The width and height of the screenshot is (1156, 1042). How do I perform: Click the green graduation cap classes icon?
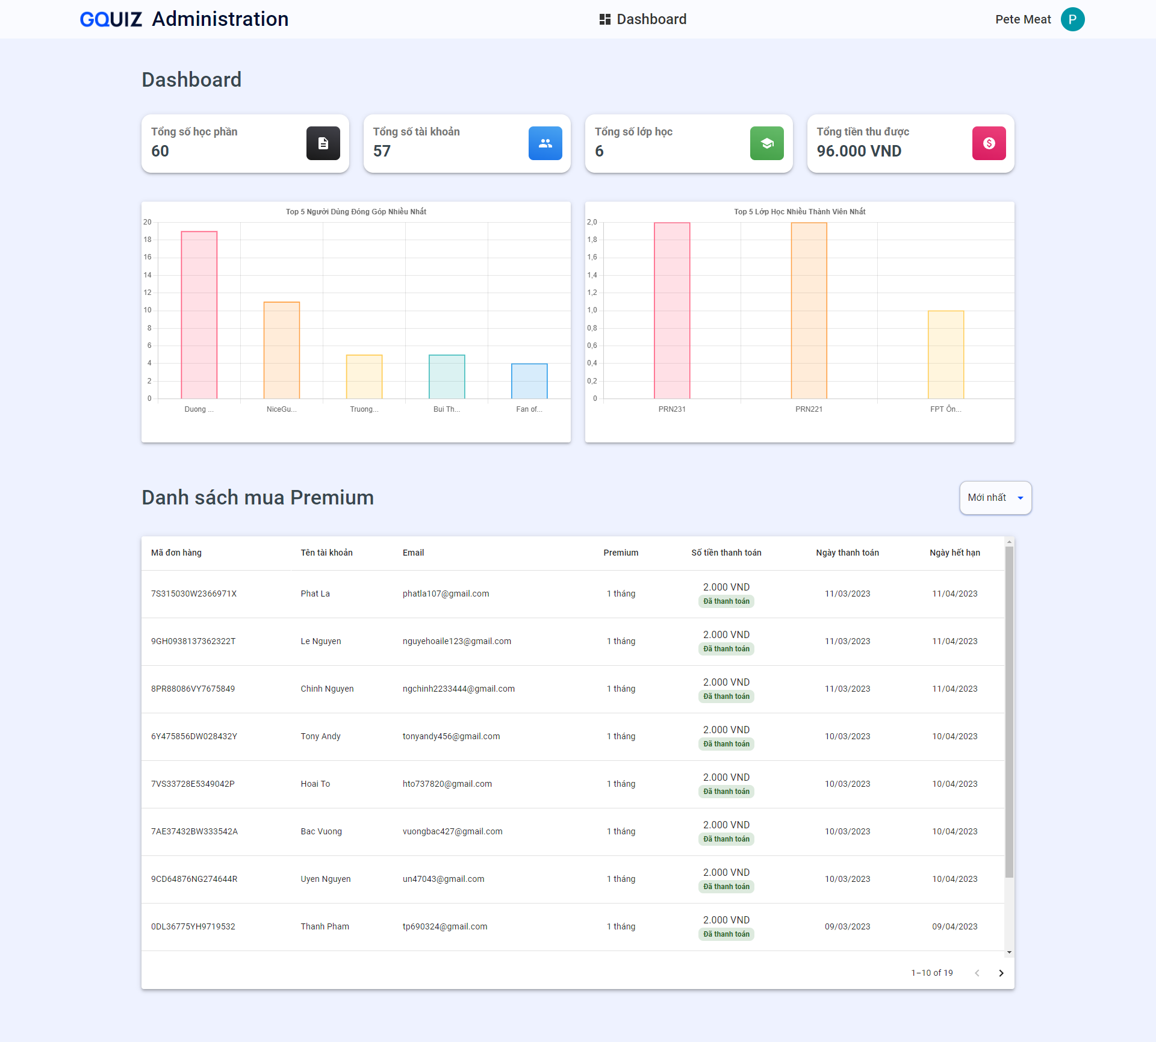click(766, 143)
